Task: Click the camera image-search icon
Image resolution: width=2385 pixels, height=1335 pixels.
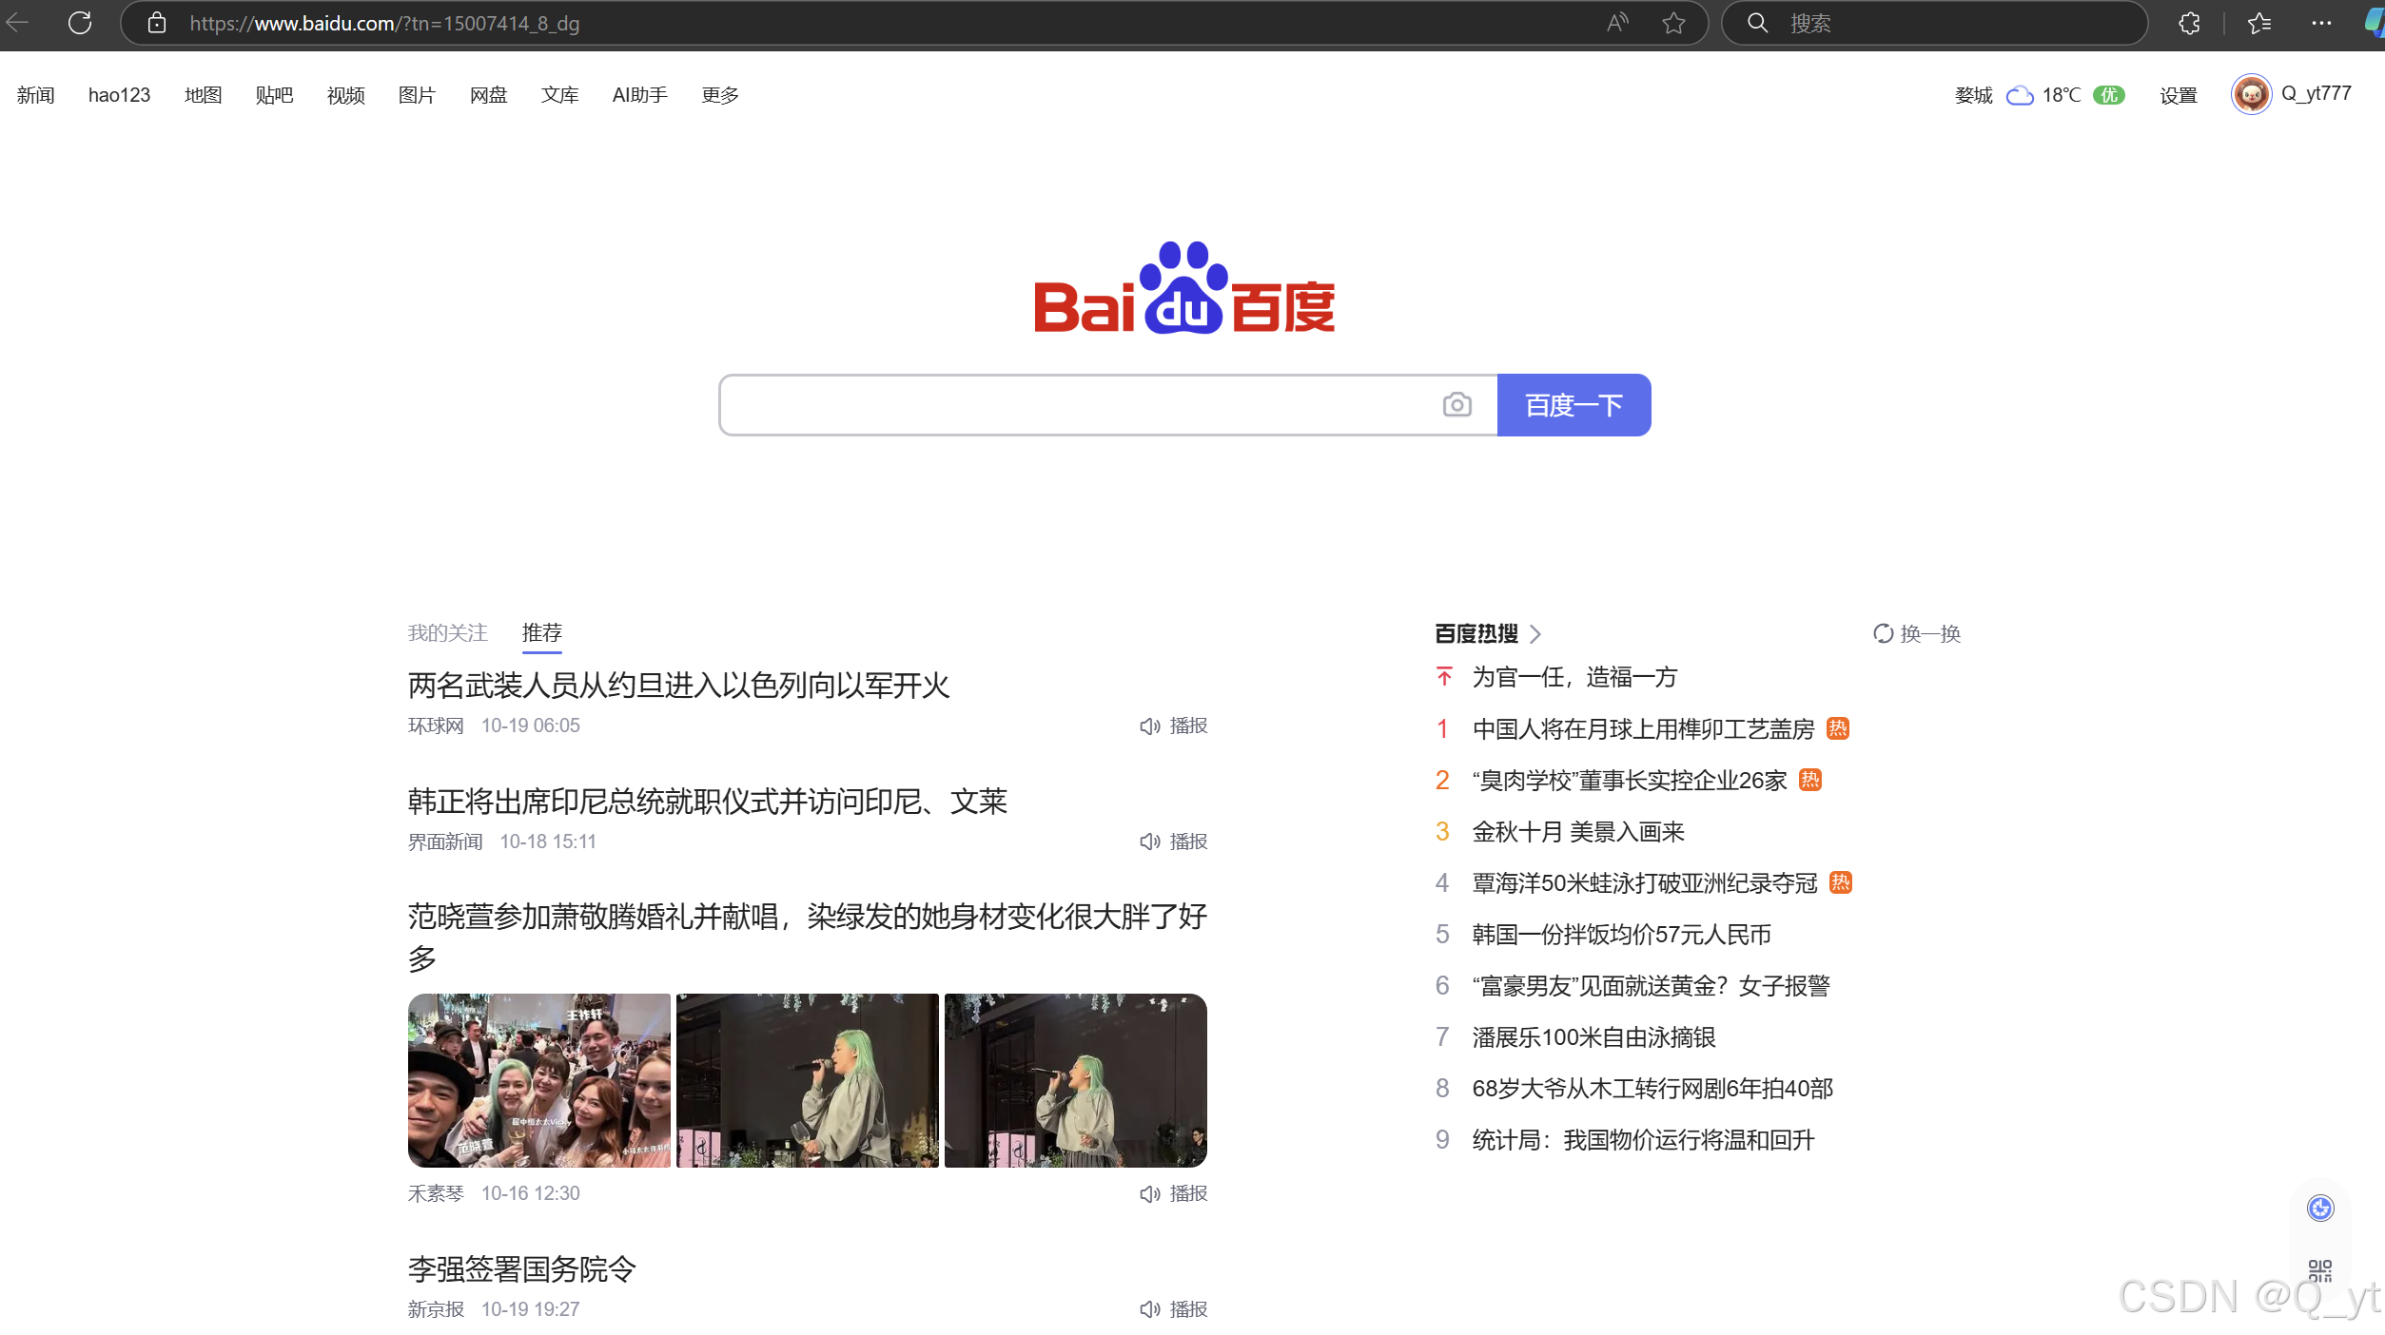Action: point(1456,405)
